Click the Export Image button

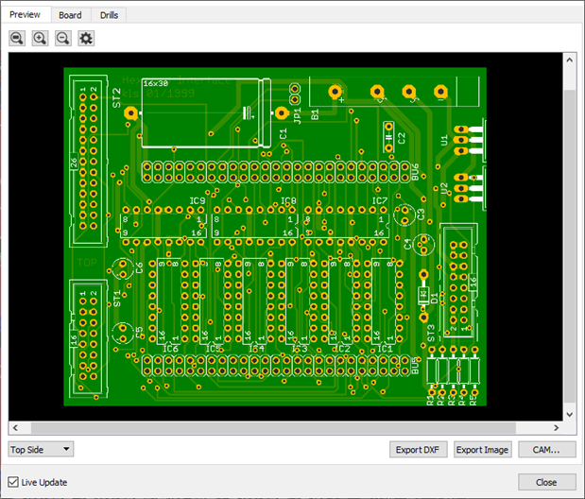[482, 450]
